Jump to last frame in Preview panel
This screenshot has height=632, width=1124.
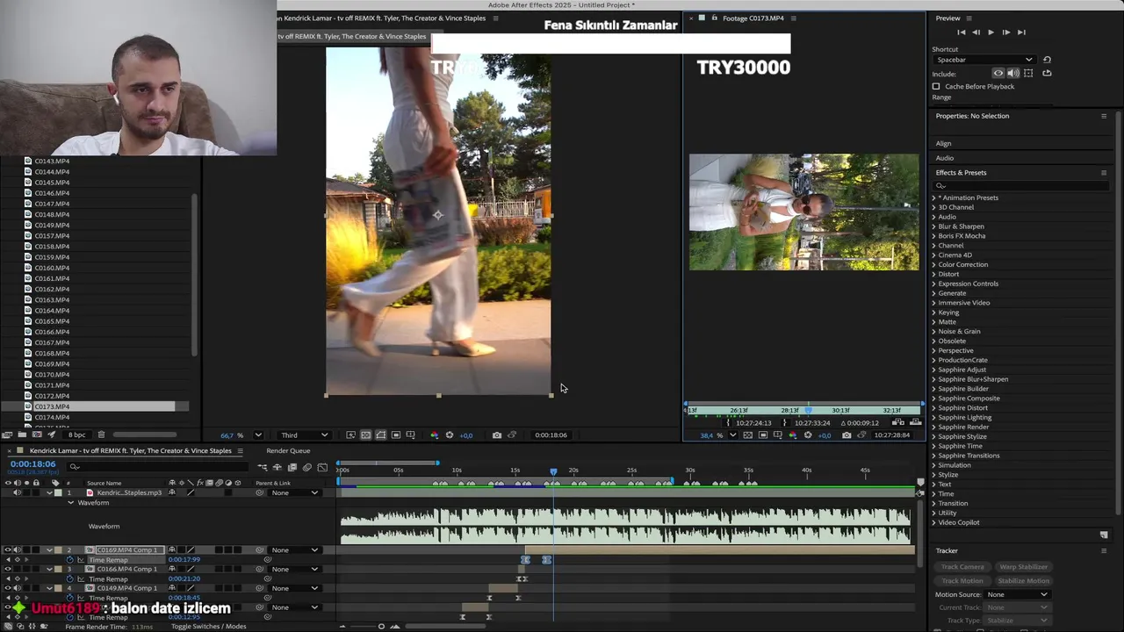click(1020, 32)
